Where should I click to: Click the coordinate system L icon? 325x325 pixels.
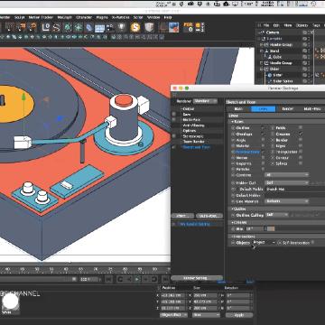(x=46, y=27)
